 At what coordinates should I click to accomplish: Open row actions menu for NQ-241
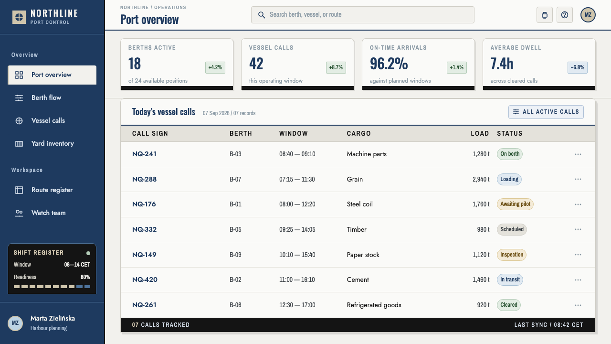578,154
